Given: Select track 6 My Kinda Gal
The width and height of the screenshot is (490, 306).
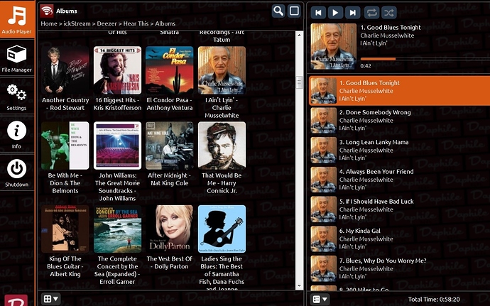Looking at the screenshot, I should tap(399, 239).
